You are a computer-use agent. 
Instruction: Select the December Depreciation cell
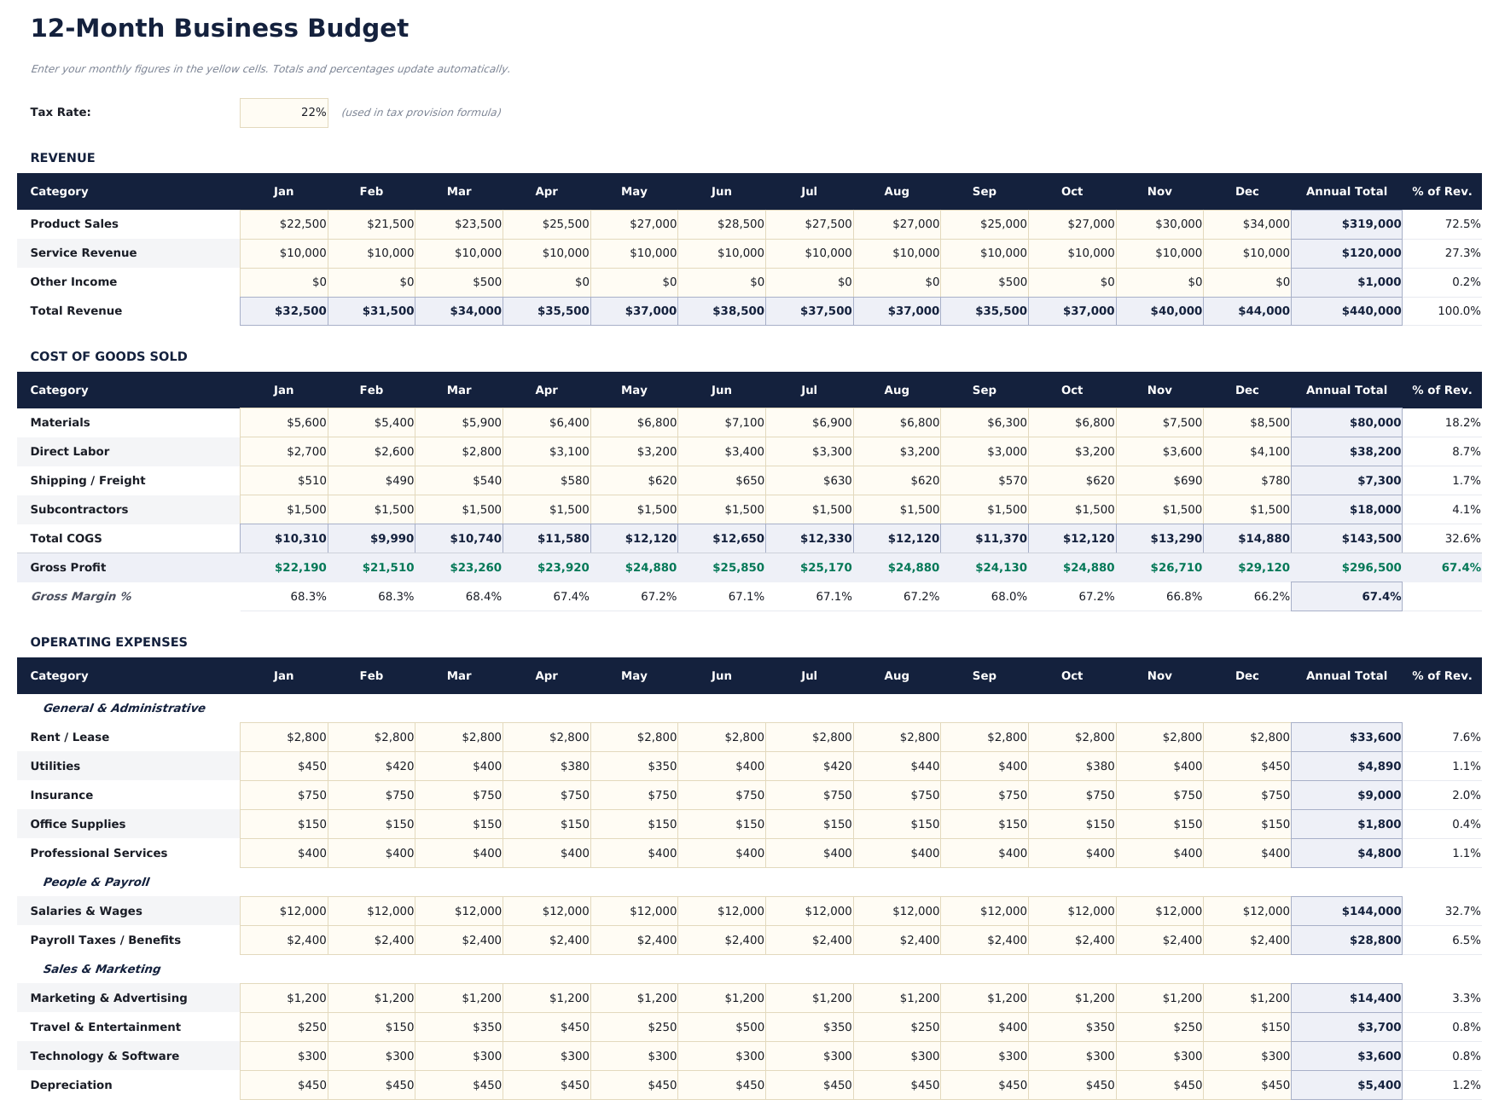[1248, 1085]
